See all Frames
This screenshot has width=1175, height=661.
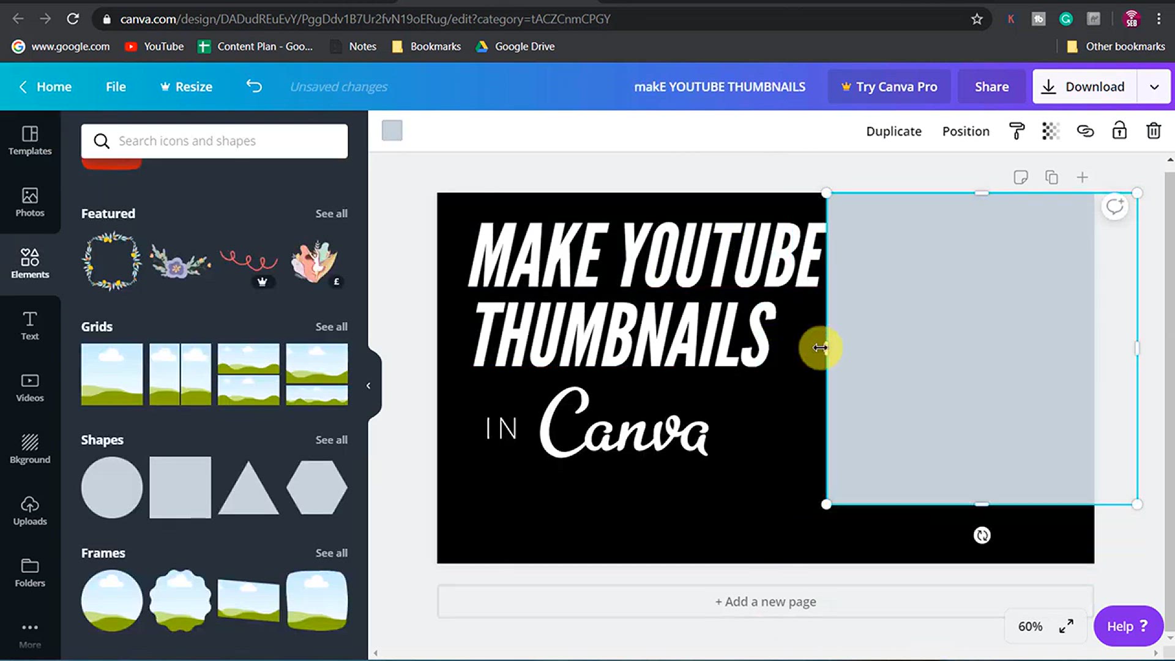point(331,553)
